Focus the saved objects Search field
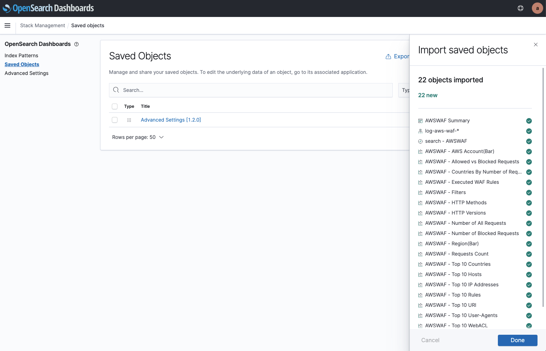This screenshot has height=351, width=546. tap(251, 90)
